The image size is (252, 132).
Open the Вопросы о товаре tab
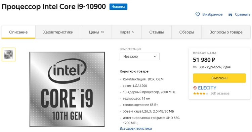(226, 32)
